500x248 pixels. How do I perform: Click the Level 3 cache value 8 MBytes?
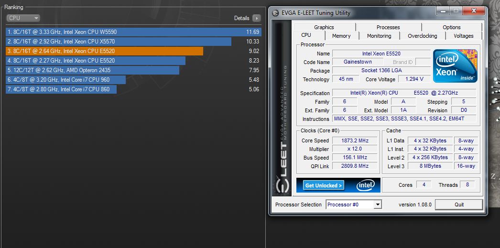point(430,166)
